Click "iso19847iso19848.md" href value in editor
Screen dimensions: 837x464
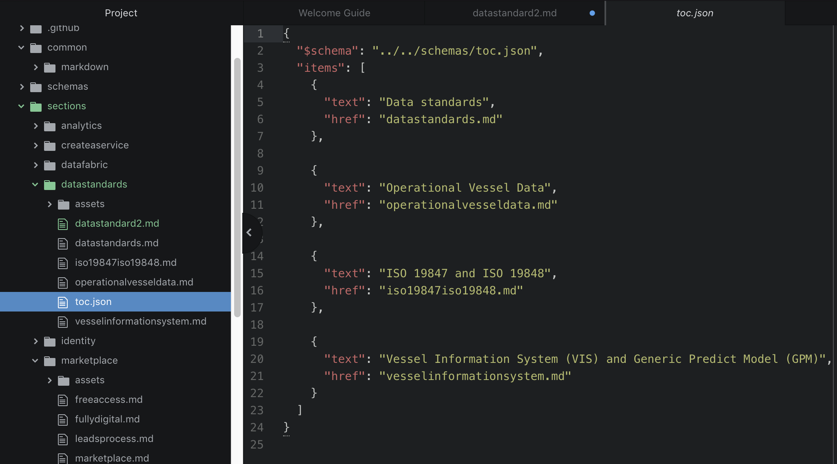[451, 290]
